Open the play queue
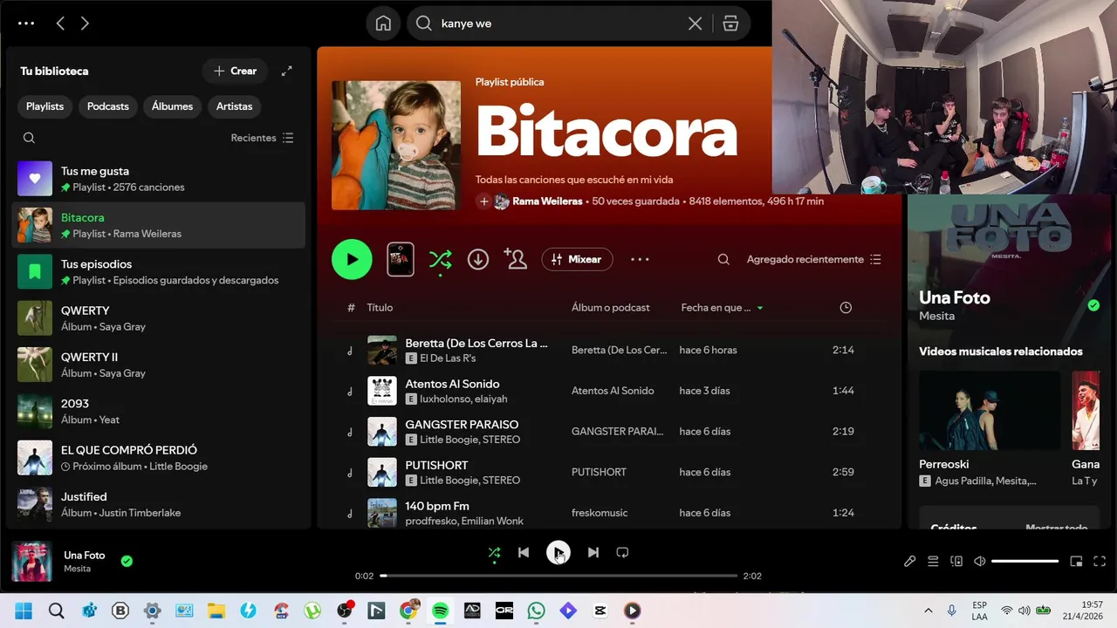The height and width of the screenshot is (628, 1117). 933,561
